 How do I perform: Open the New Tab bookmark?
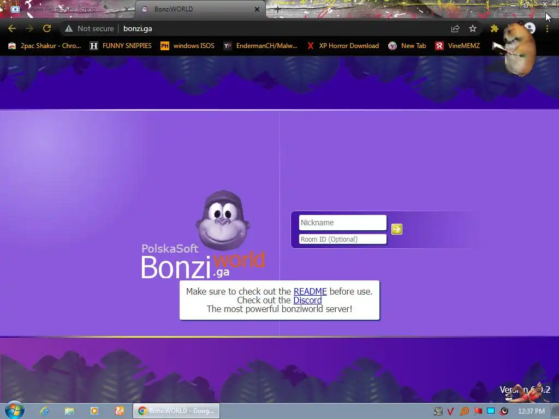click(407, 46)
